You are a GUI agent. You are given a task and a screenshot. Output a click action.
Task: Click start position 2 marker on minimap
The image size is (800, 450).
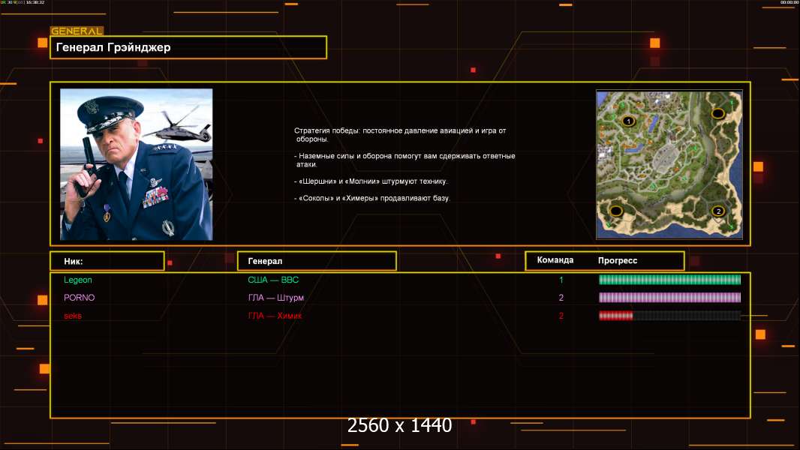pos(718,211)
